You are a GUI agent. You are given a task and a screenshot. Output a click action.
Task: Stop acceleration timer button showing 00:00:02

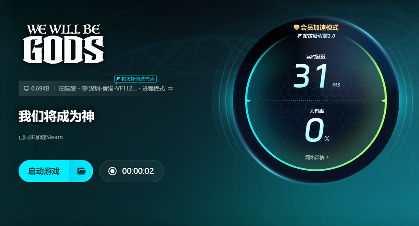pyautogui.click(x=131, y=171)
